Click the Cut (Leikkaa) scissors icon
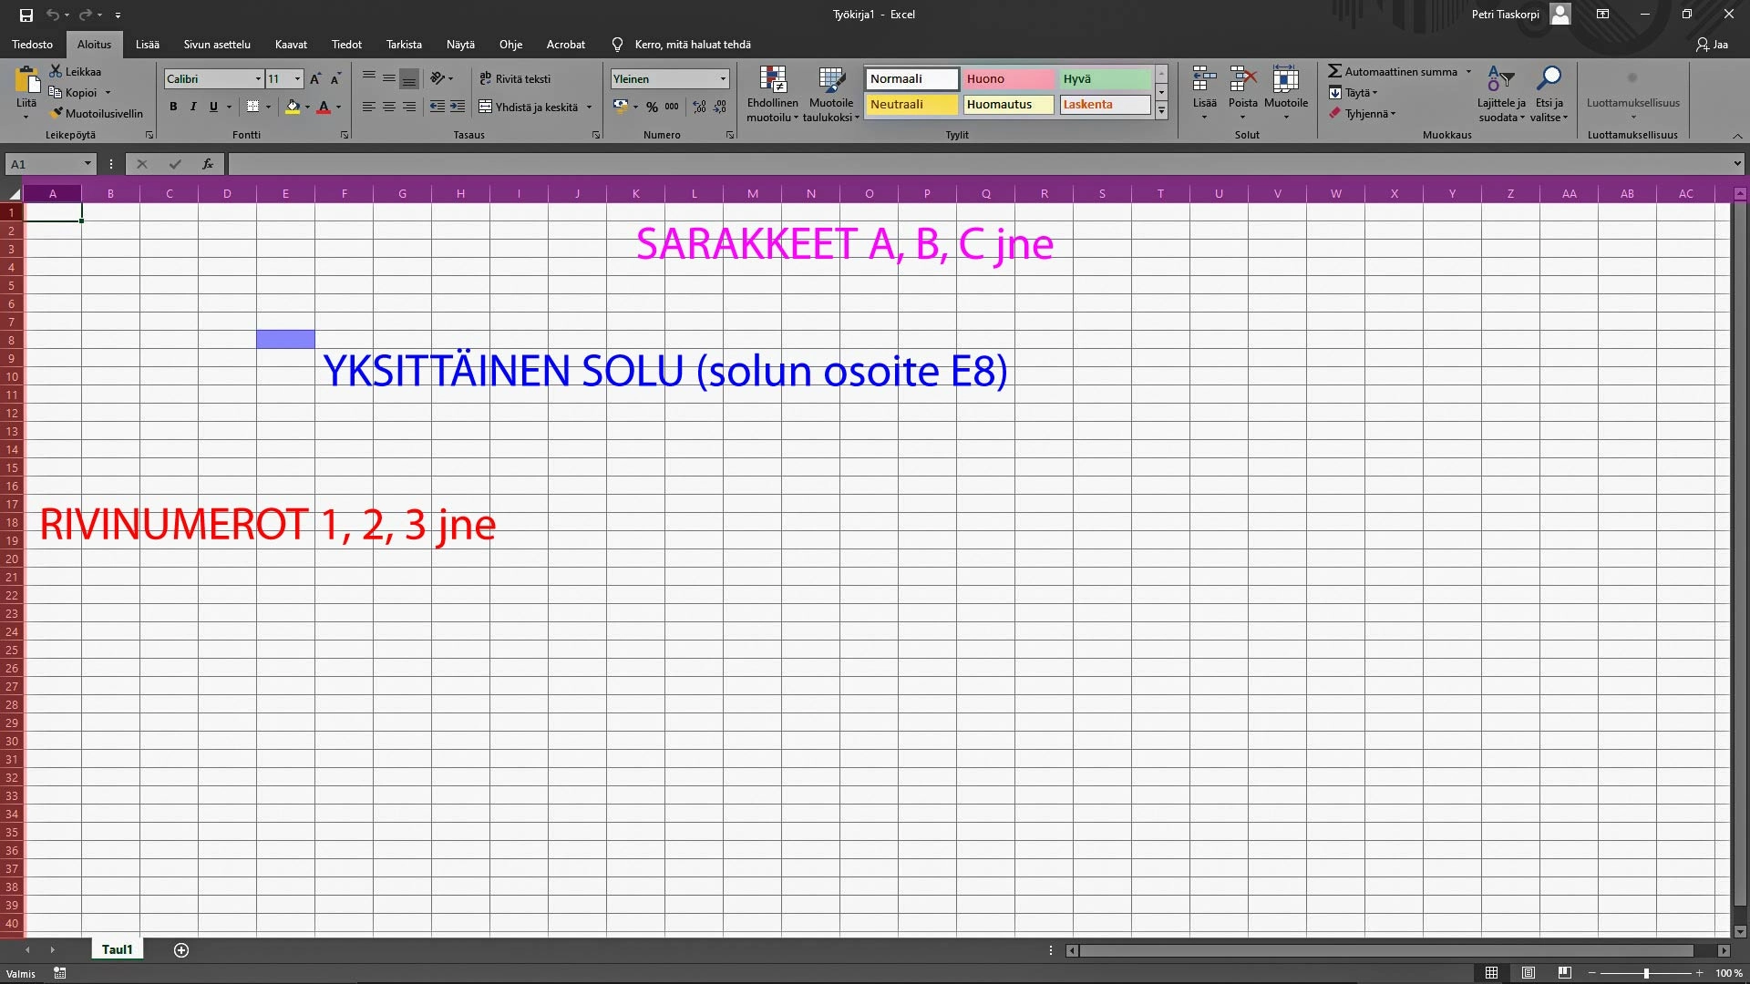Viewport: 1750px width, 984px height. click(x=56, y=71)
